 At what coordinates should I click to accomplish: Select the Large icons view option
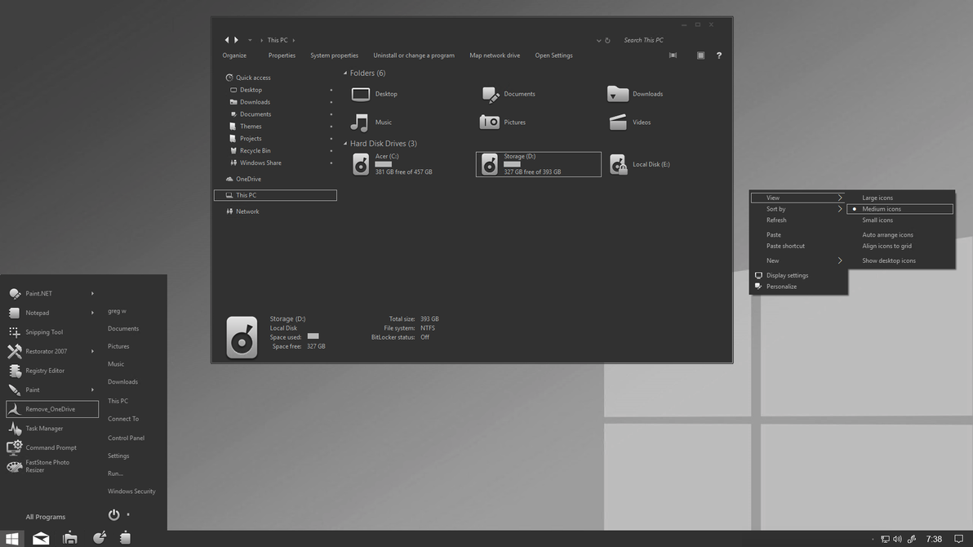click(877, 198)
